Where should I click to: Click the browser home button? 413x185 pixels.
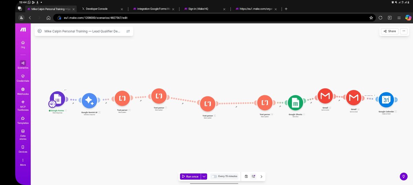pos(49,18)
